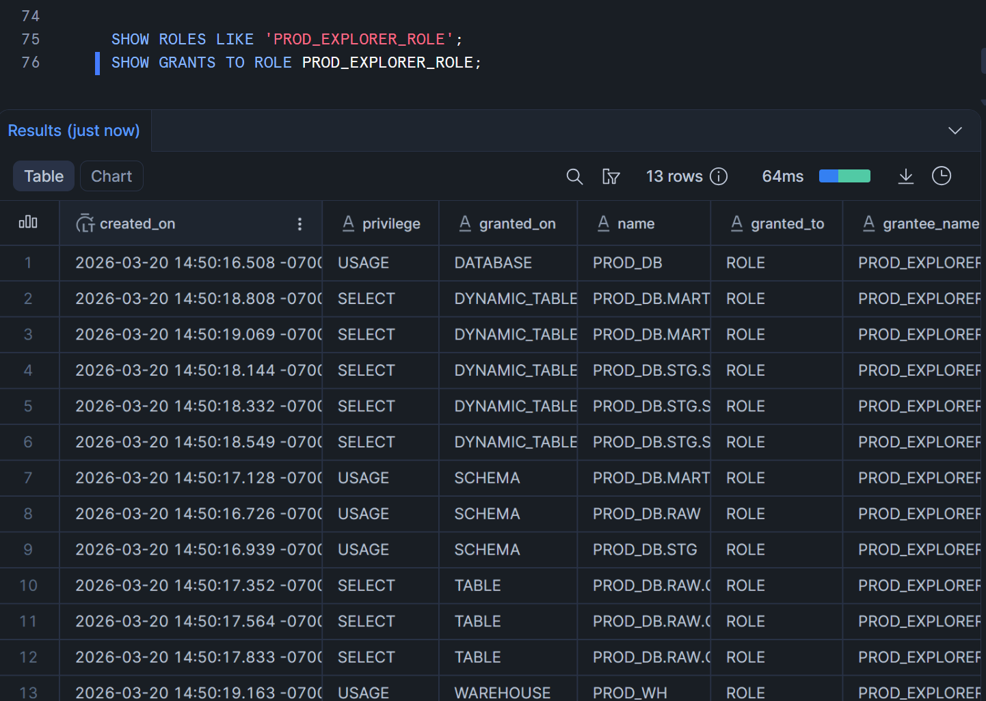Click the row count info icon
986x701 pixels.
[x=719, y=177]
